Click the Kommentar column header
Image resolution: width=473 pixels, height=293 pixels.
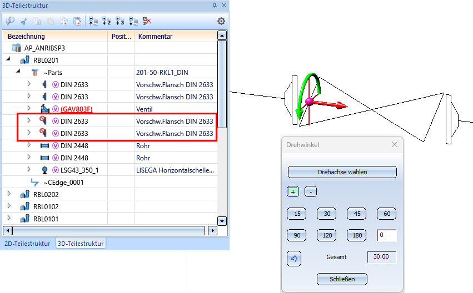point(176,36)
